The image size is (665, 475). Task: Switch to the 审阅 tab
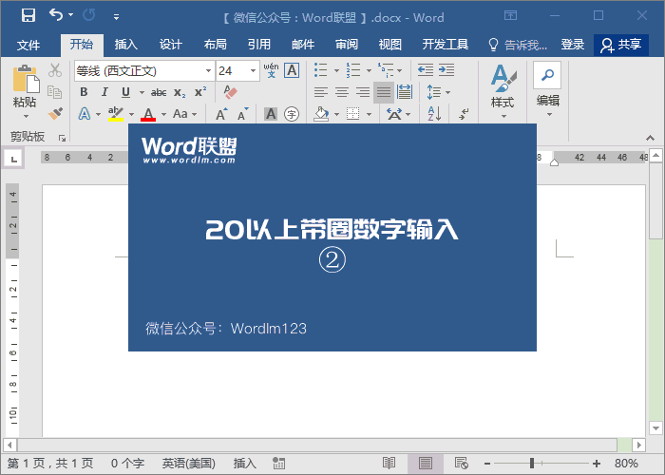(347, 45)
